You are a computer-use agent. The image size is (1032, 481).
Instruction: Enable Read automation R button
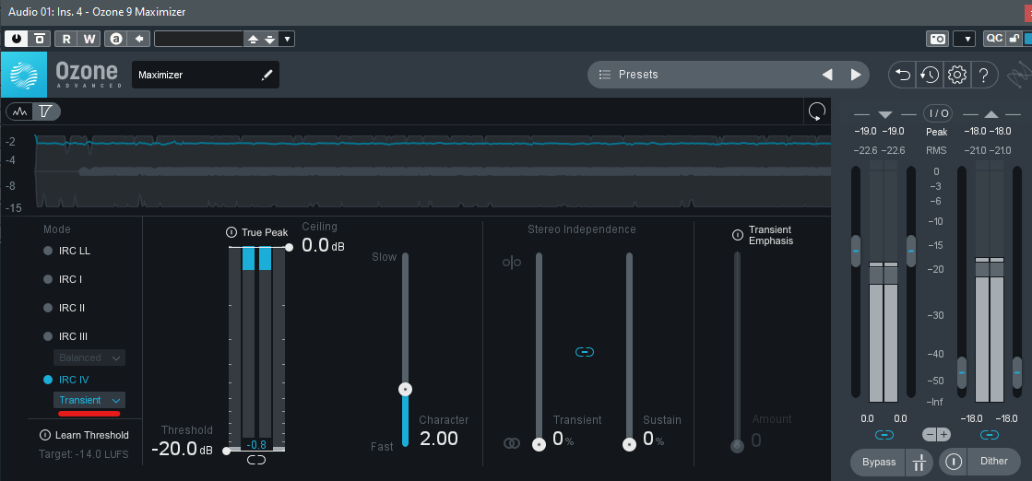pos(66,39)
